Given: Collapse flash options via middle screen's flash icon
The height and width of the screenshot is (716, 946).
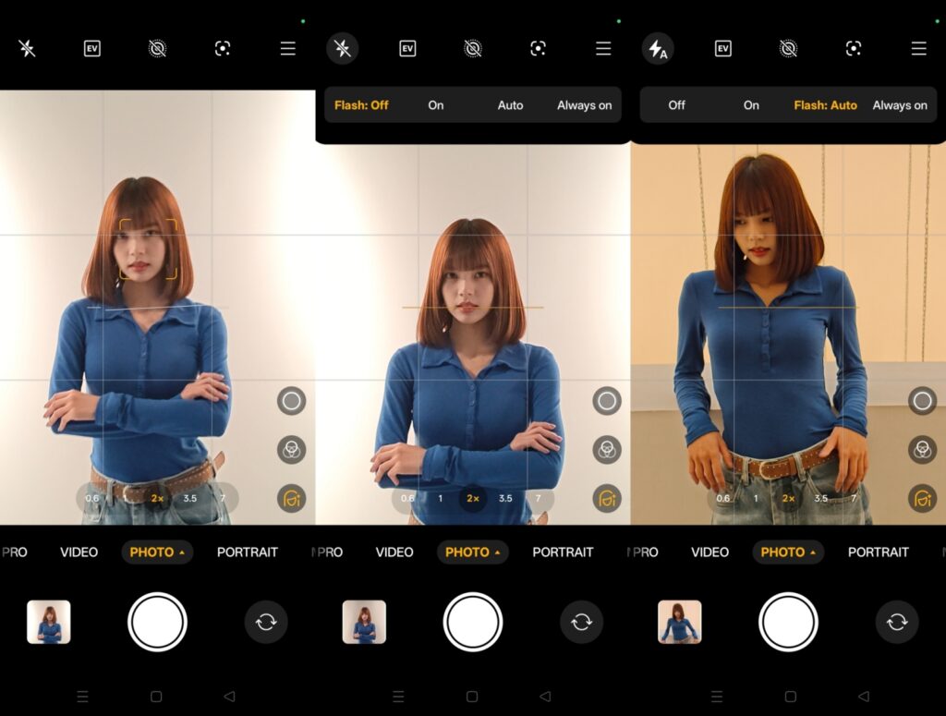Looking at the screenshot, I should (x=343, y=49).
